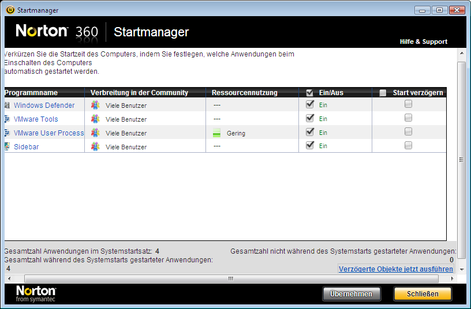Click the Norton from Symantec logo in footer

click(36, 293)
